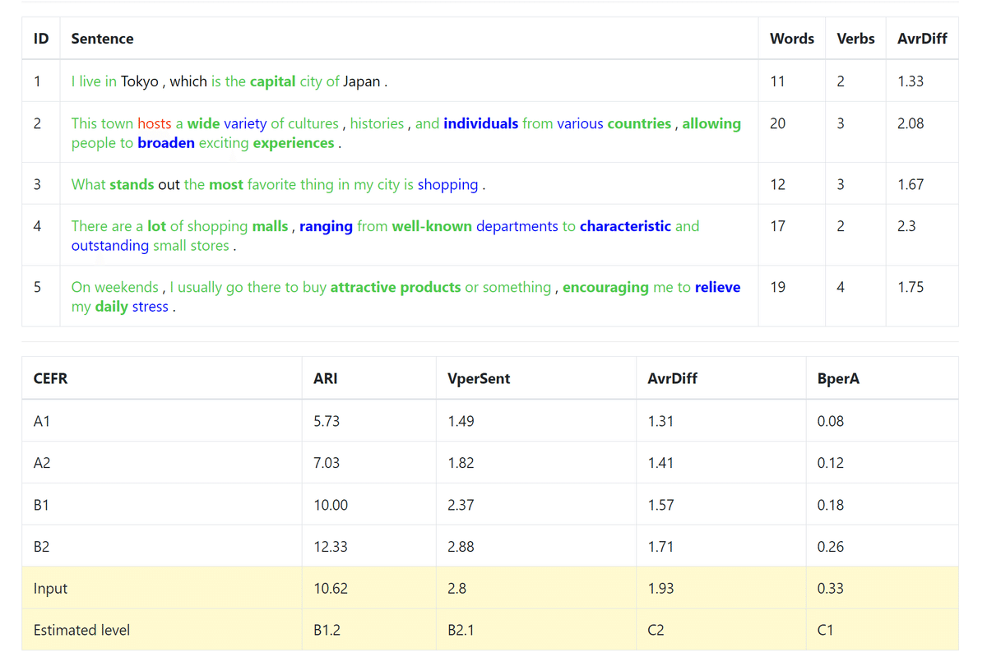Screen dimensions: 987x657
Task: Click the BperA column header
Action: 838,378
